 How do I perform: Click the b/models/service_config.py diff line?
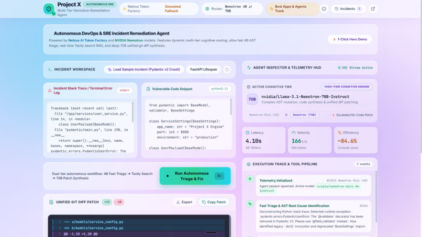[x=139, y=228]
